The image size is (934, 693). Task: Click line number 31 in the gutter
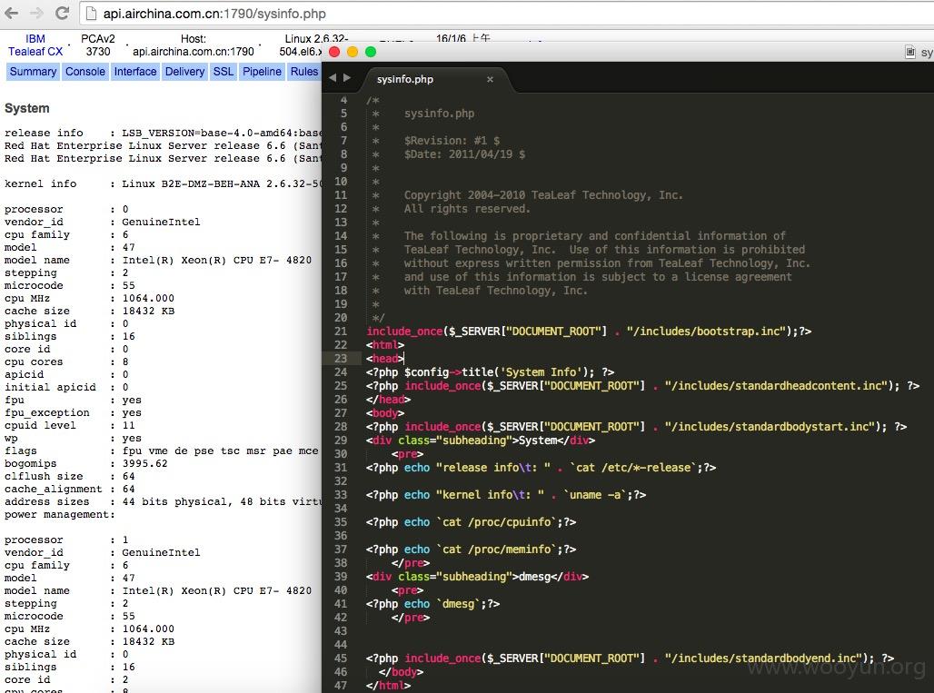pos(341,468)
